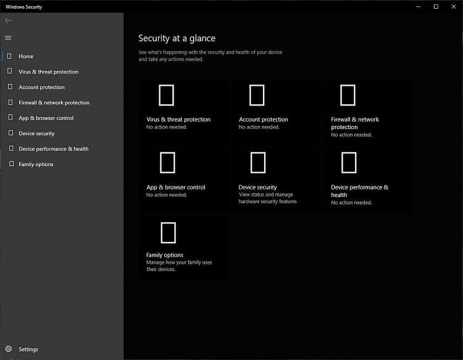This screenshot has height=360, width=463.
Task: Go to Account protection in sidebar
Action: click(x=41, y=87)
